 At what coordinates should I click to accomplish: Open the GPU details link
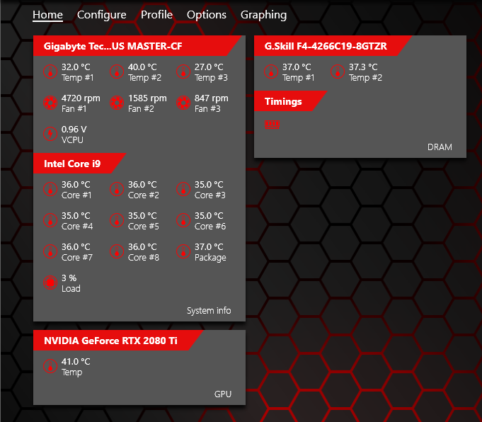click(223, 394)
